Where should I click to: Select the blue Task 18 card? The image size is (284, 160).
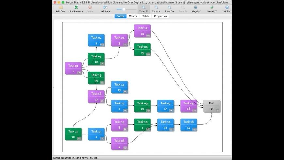click(189, 125)
